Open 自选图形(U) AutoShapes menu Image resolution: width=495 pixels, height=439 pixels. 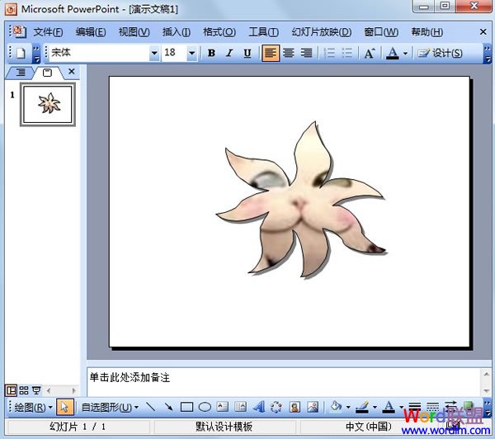110,407
